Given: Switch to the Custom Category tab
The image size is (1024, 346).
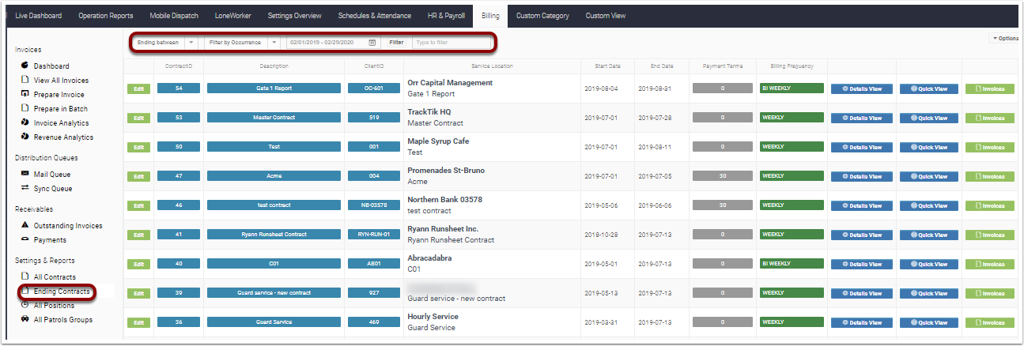Looking at the screenshot, I should coord(542,16).
